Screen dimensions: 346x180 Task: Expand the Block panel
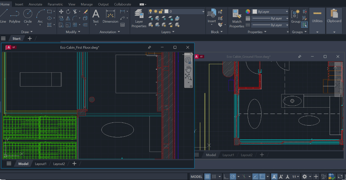[x=217, y=32]
